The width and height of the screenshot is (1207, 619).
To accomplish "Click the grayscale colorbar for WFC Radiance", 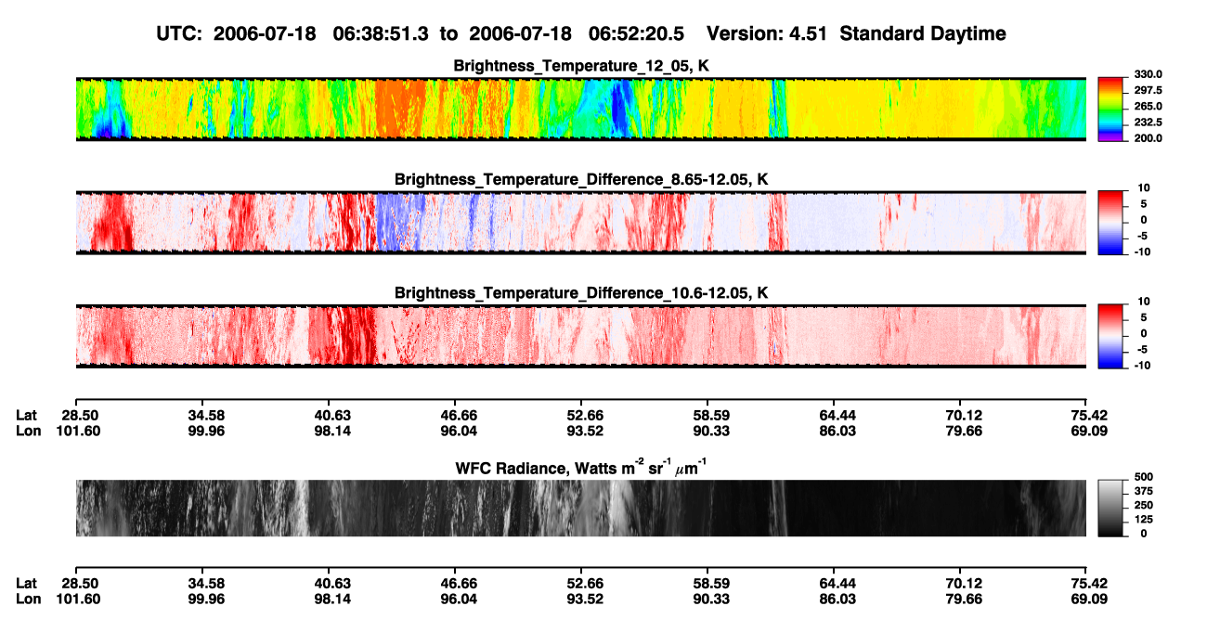I will point(1112,507).
